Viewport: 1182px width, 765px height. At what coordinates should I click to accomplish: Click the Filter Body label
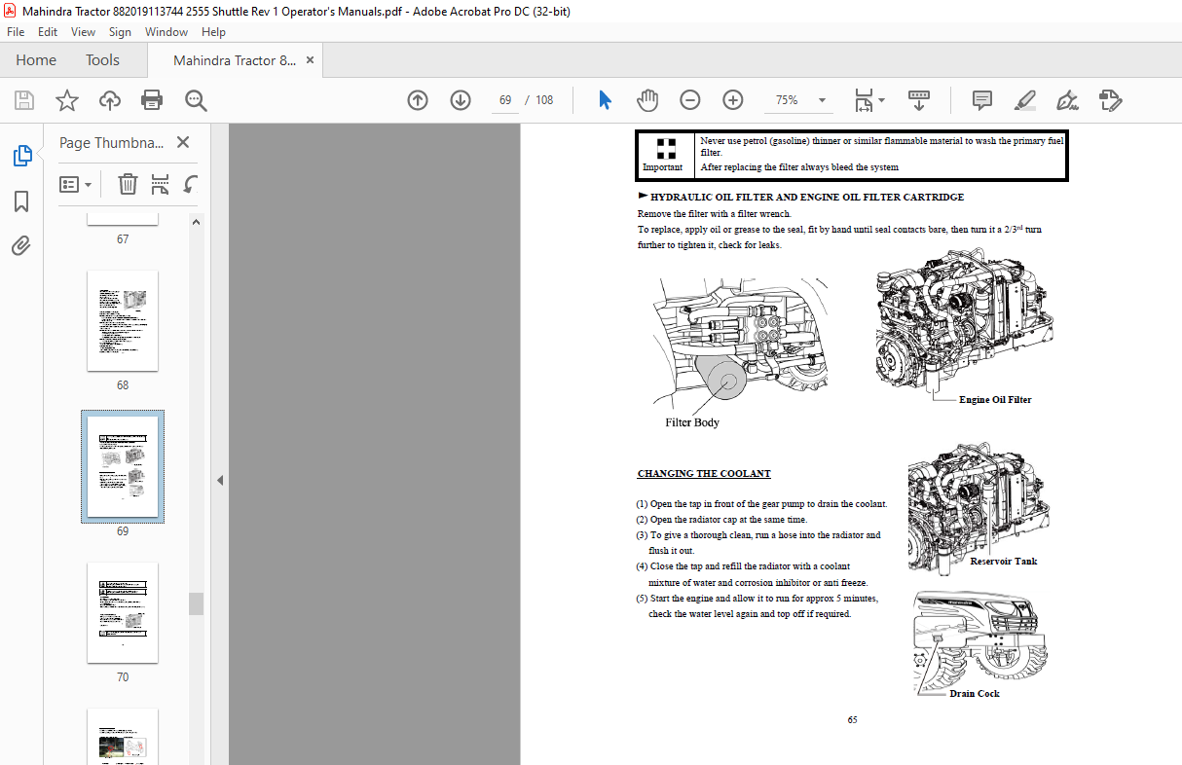pos(692,422)
